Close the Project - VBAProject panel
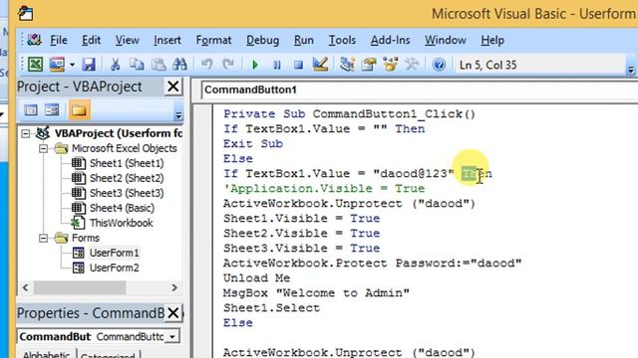The image size is (638, 358). pyautogui.click(x=172, y=87)
